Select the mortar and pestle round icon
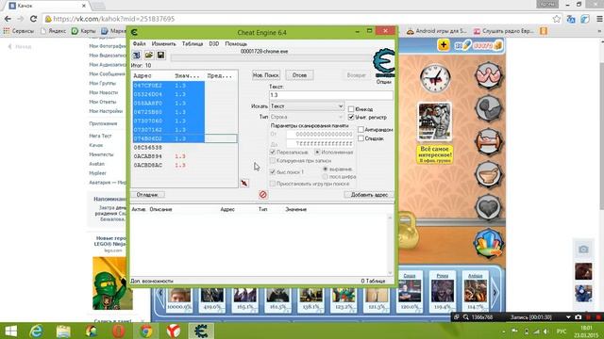The width and height of the screenshot is (604, 339). (x=488, y=174)
